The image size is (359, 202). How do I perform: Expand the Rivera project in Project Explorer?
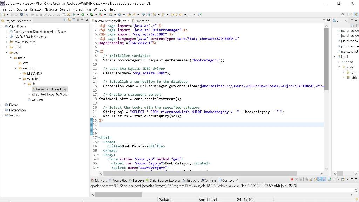point(2,105)
